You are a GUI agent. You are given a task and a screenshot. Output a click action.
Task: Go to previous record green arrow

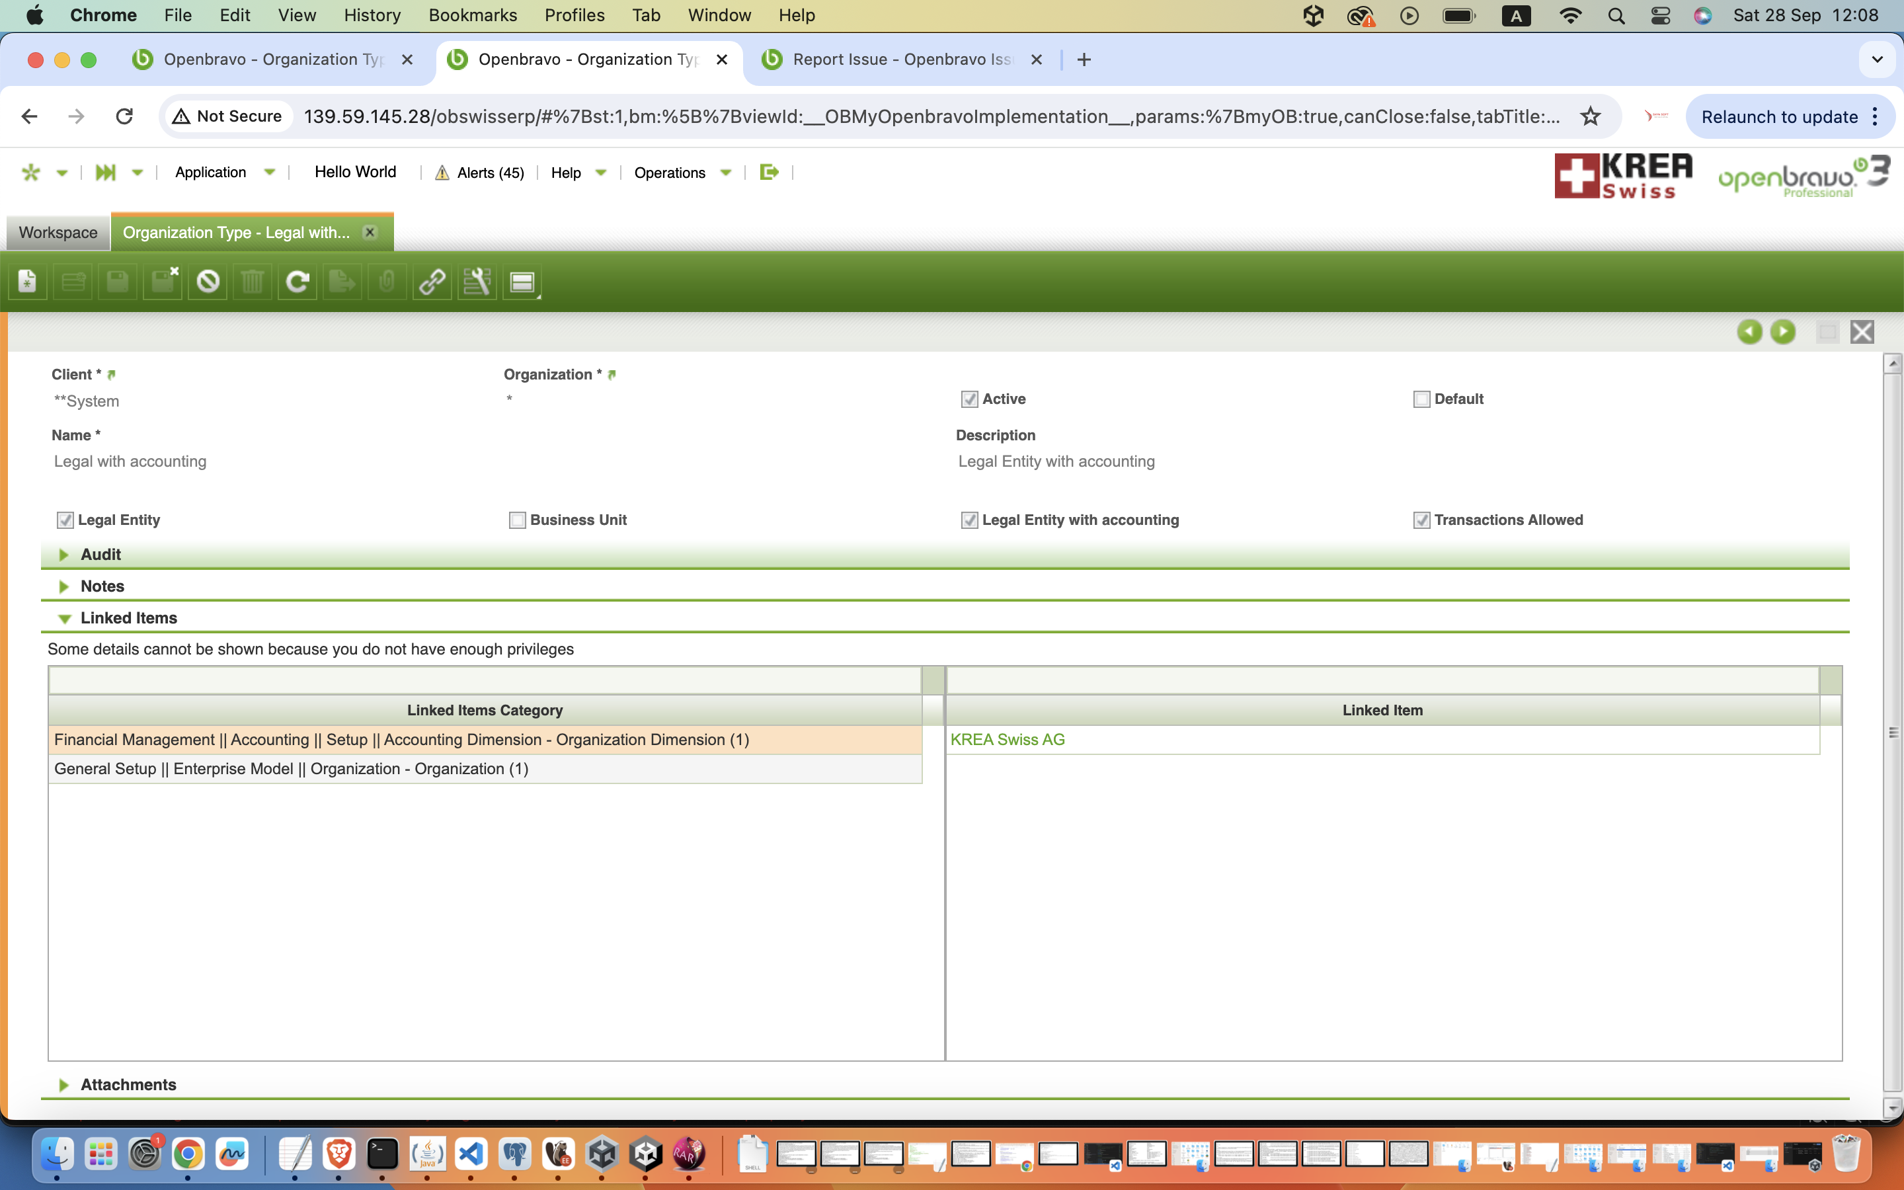[x=1749, y=332]
